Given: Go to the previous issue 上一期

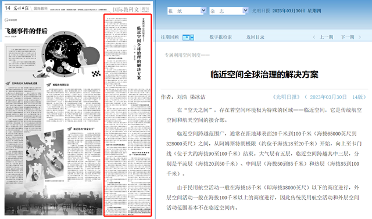Looking at the screenshot, I should 326,37.
